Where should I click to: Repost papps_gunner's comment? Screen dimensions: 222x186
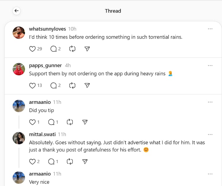(72, 85)
